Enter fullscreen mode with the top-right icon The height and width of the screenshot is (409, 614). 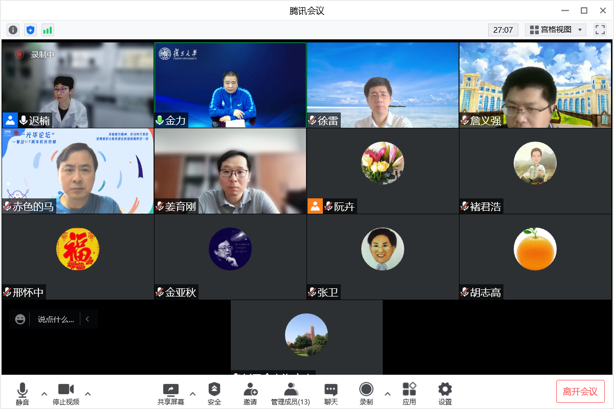[x=600, y=30]
